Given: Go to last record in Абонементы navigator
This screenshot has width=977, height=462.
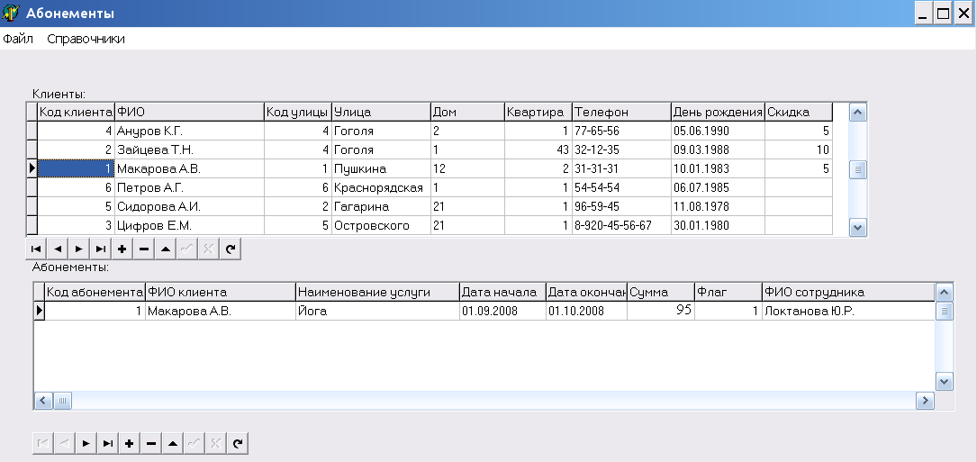Looking at the screenshot, I should click(108, 443).
